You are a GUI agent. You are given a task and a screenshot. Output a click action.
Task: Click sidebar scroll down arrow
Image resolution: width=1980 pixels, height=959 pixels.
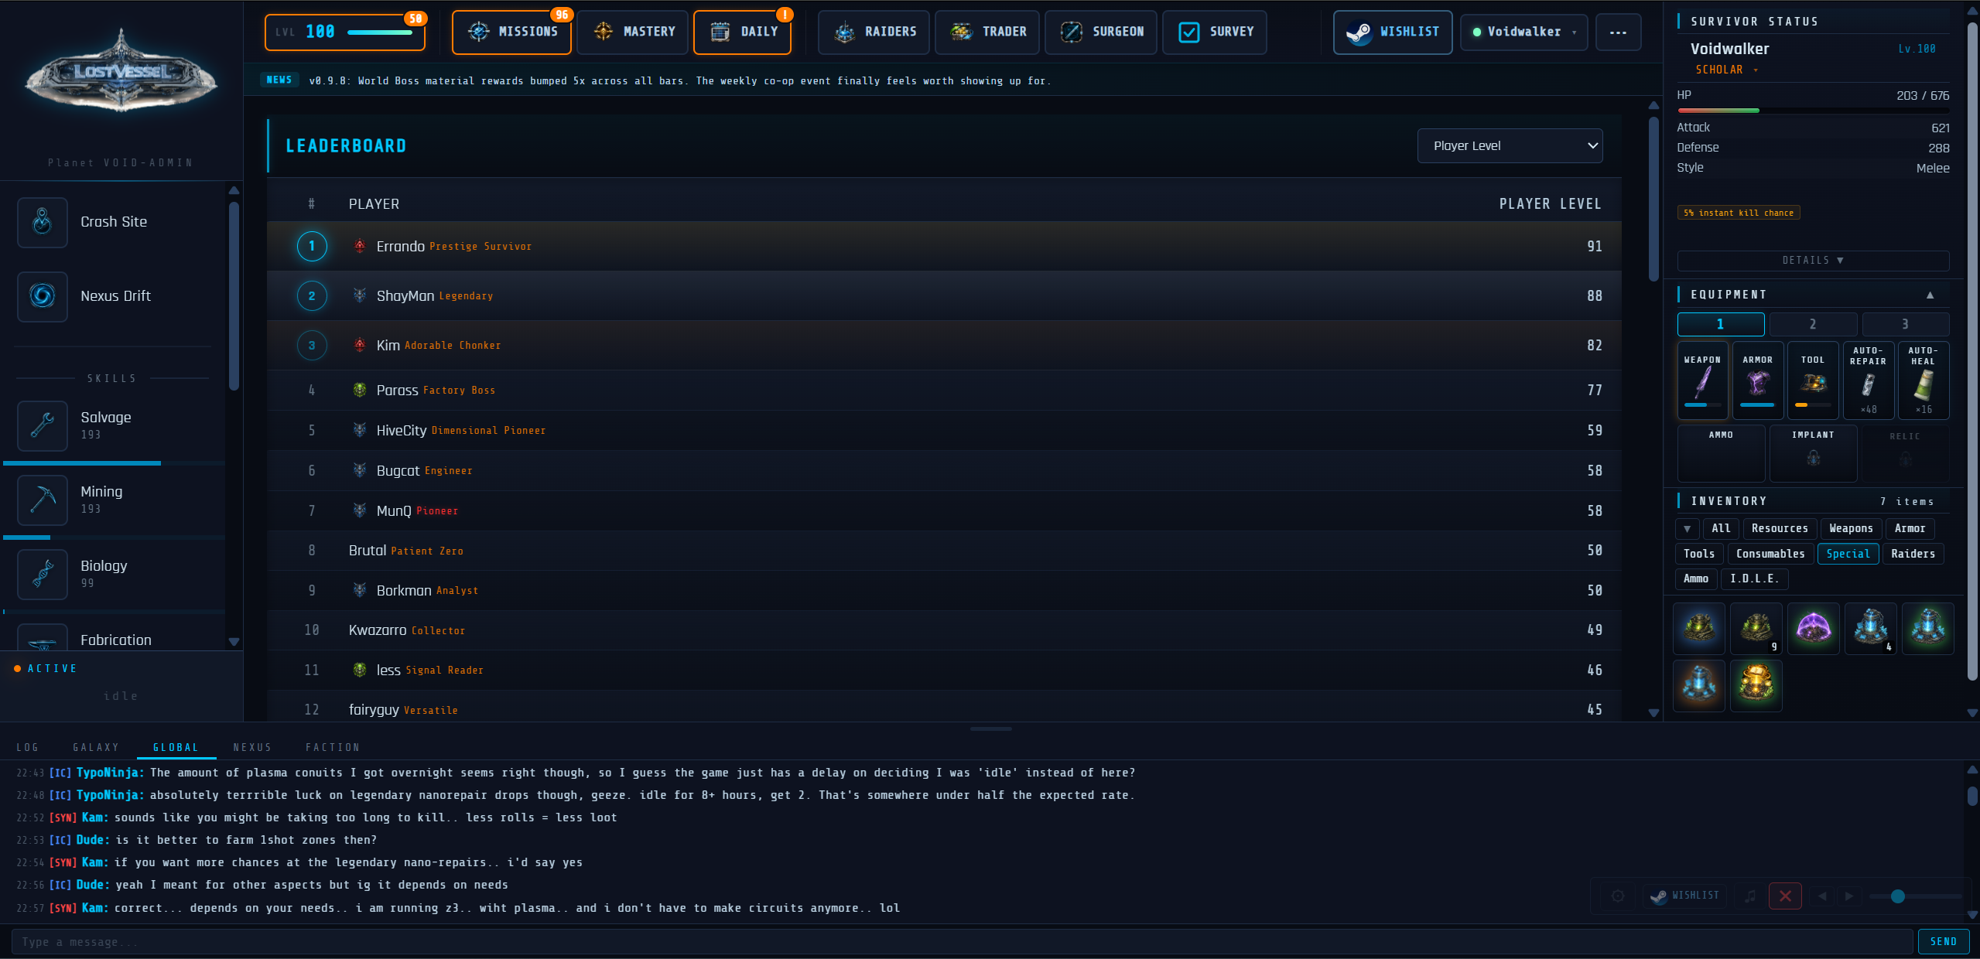pyautogui.click(x=234, y=642)
